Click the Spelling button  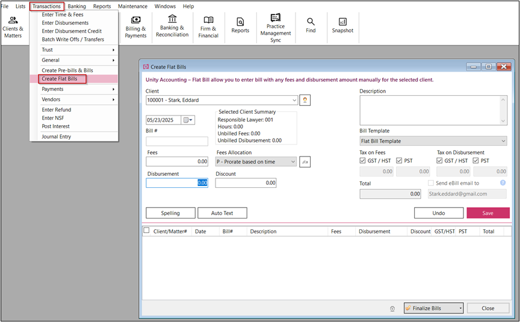(170, 213)
